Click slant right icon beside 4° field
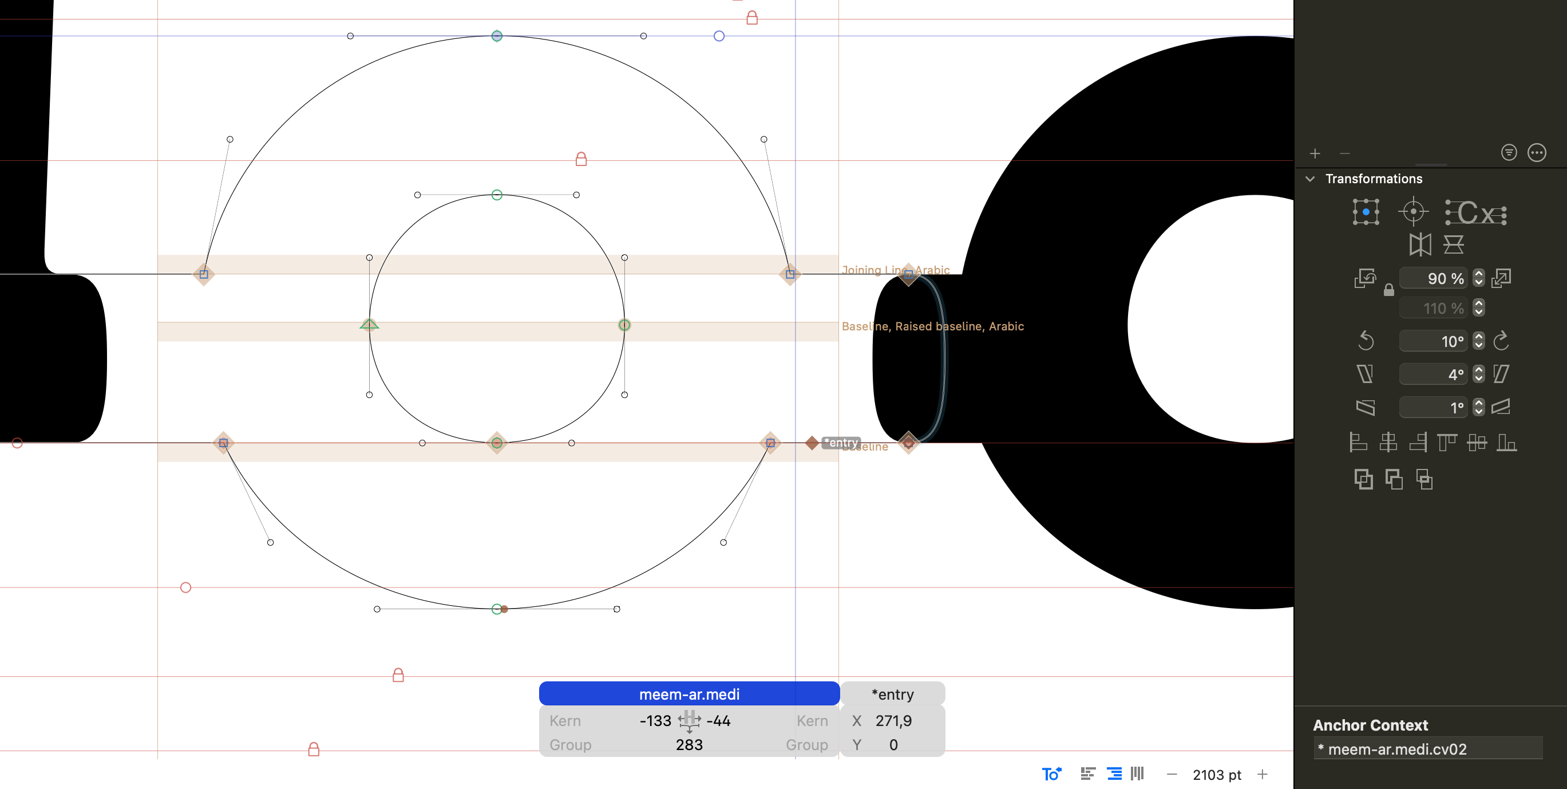The image size is (1567, 789). point(1501,374)
